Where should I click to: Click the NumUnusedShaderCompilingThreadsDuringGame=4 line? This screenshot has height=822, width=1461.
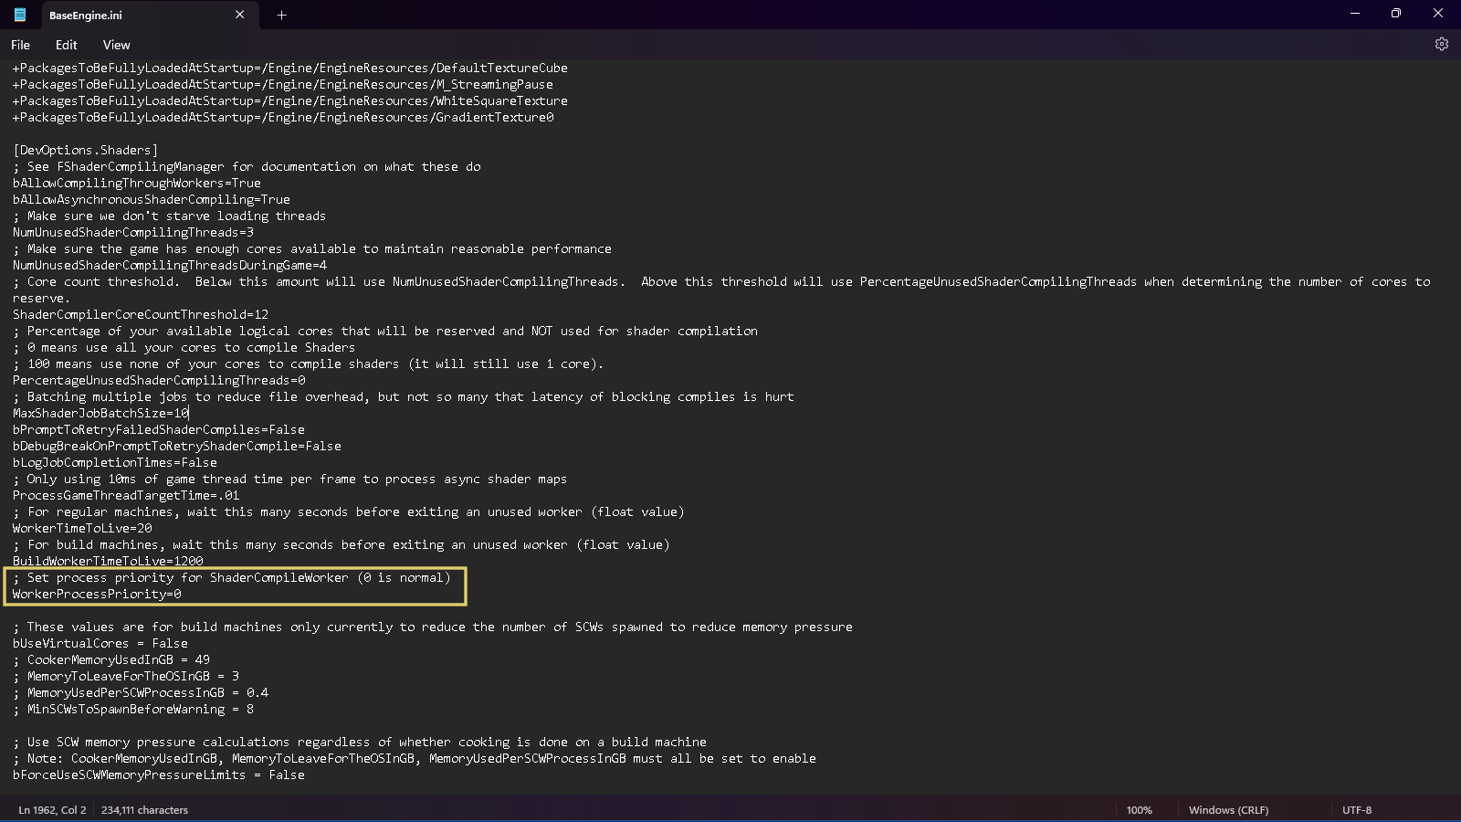click(x=170, y=265)
